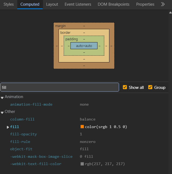Open the Layout tab
This screenshot has height=174, width=172.
point(52,4)
